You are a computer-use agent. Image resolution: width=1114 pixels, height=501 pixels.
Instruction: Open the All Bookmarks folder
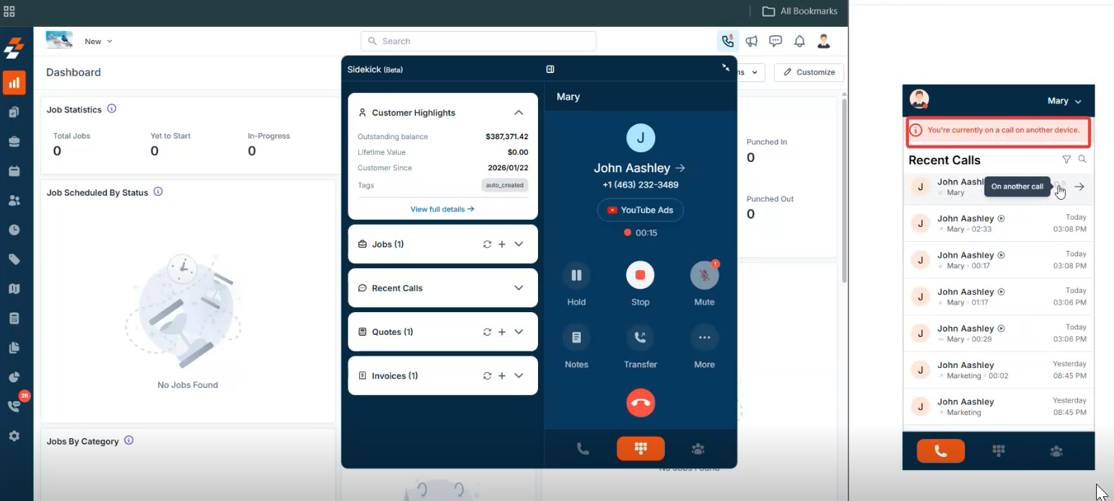[x=800, y=11]
